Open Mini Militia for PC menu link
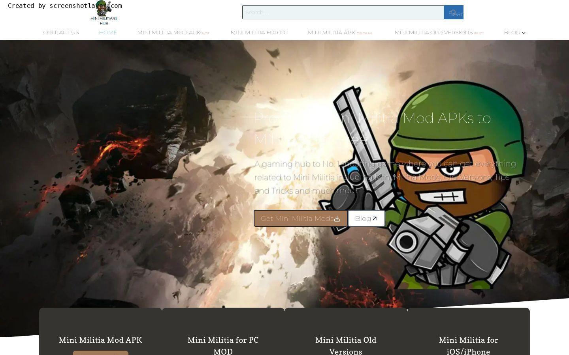This screenshot has height=355, width=569. click(x=259, y=32)
